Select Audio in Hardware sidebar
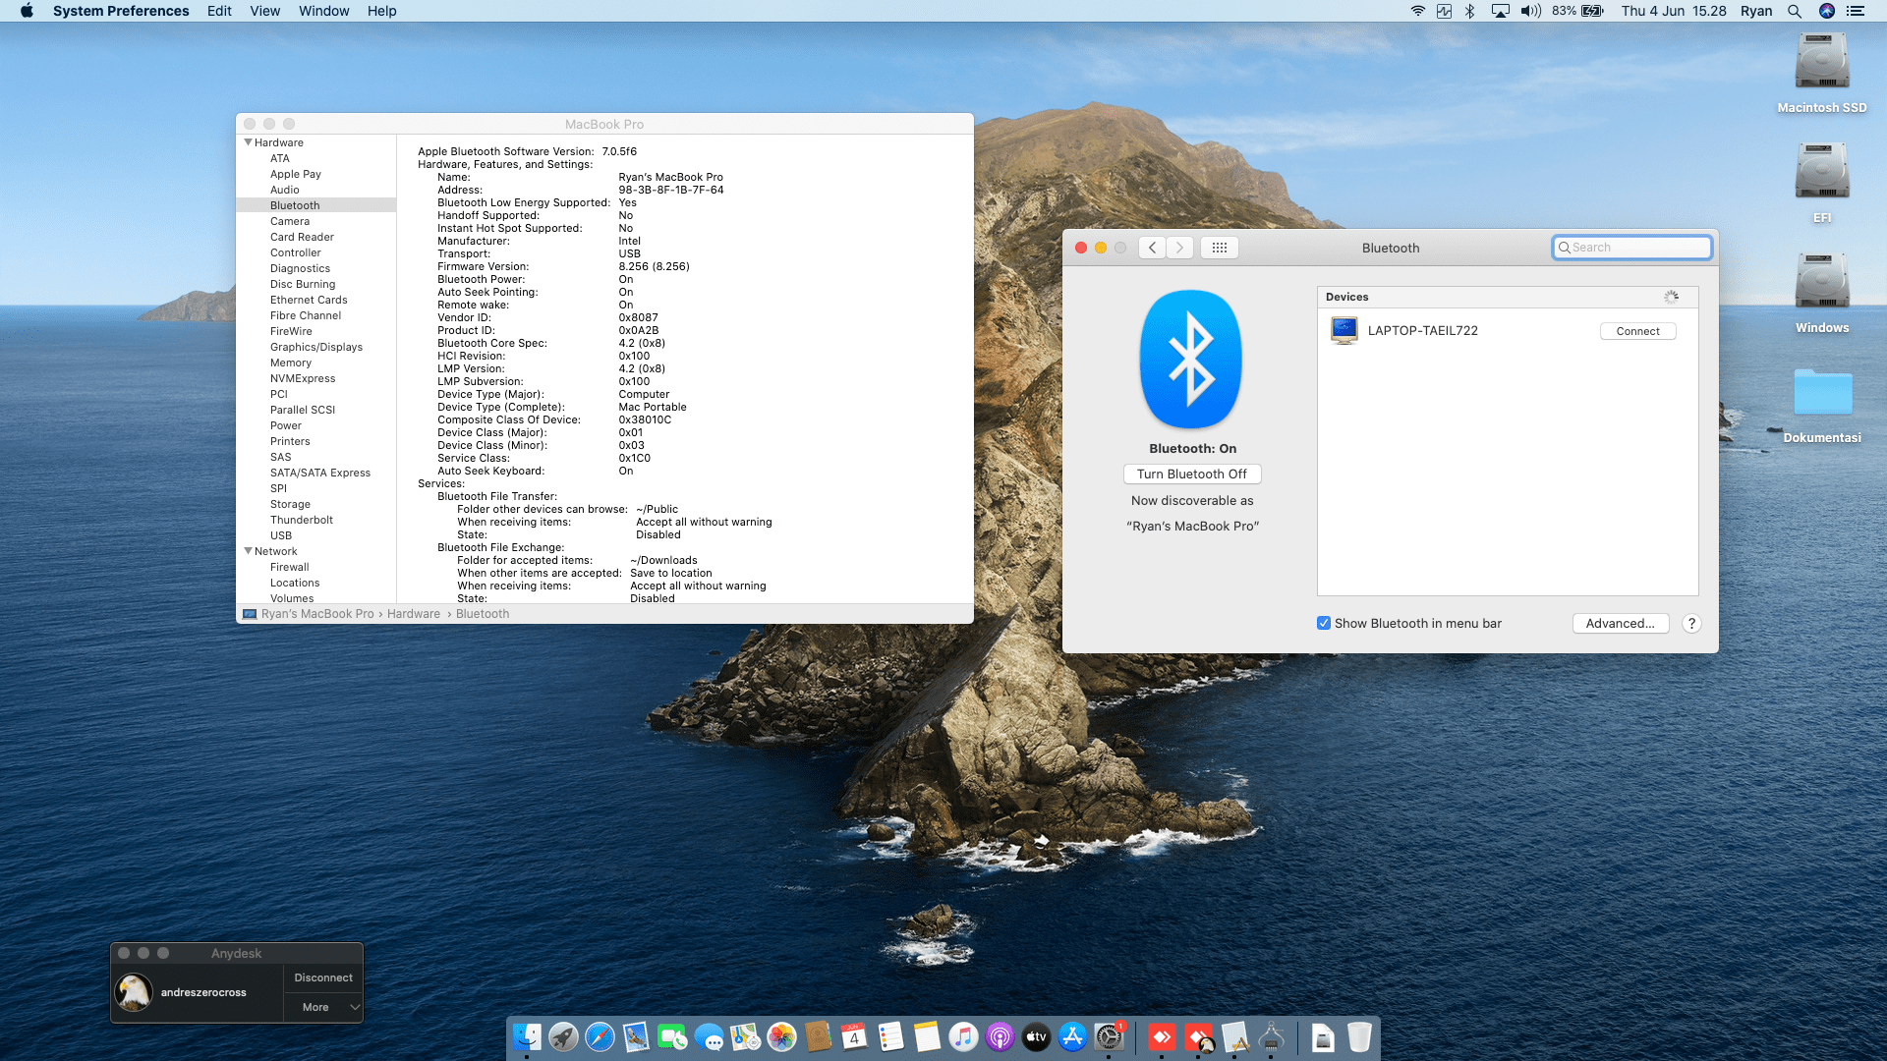This screenshot has height=1061, width=1887. point(285,190)
